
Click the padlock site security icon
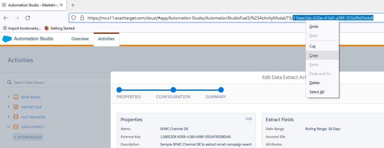(x=82, y=18)
